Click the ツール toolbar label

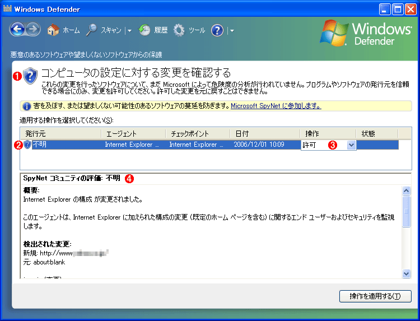[x=197, y=30]
